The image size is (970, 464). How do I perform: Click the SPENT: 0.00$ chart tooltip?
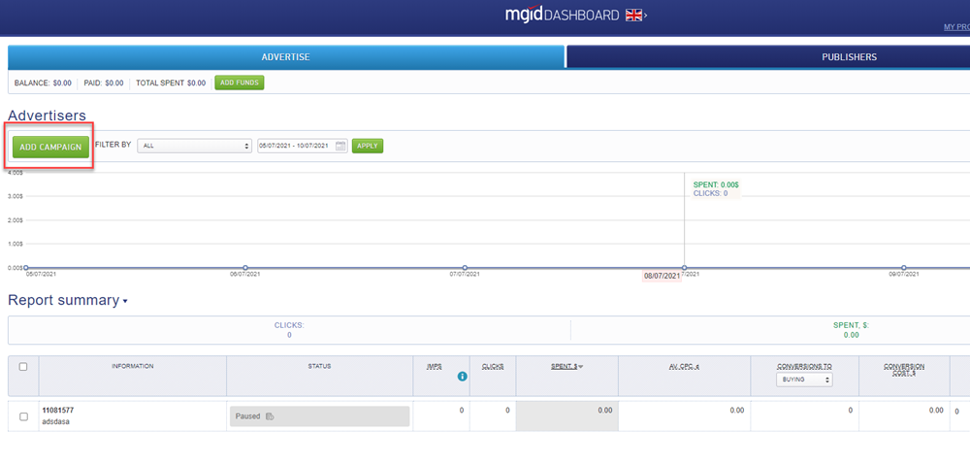[x=716, y=188]
